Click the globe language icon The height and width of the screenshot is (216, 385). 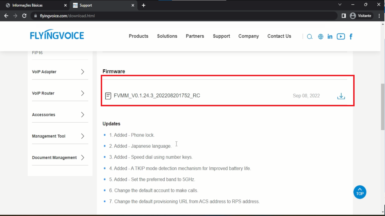pos(321,37)
